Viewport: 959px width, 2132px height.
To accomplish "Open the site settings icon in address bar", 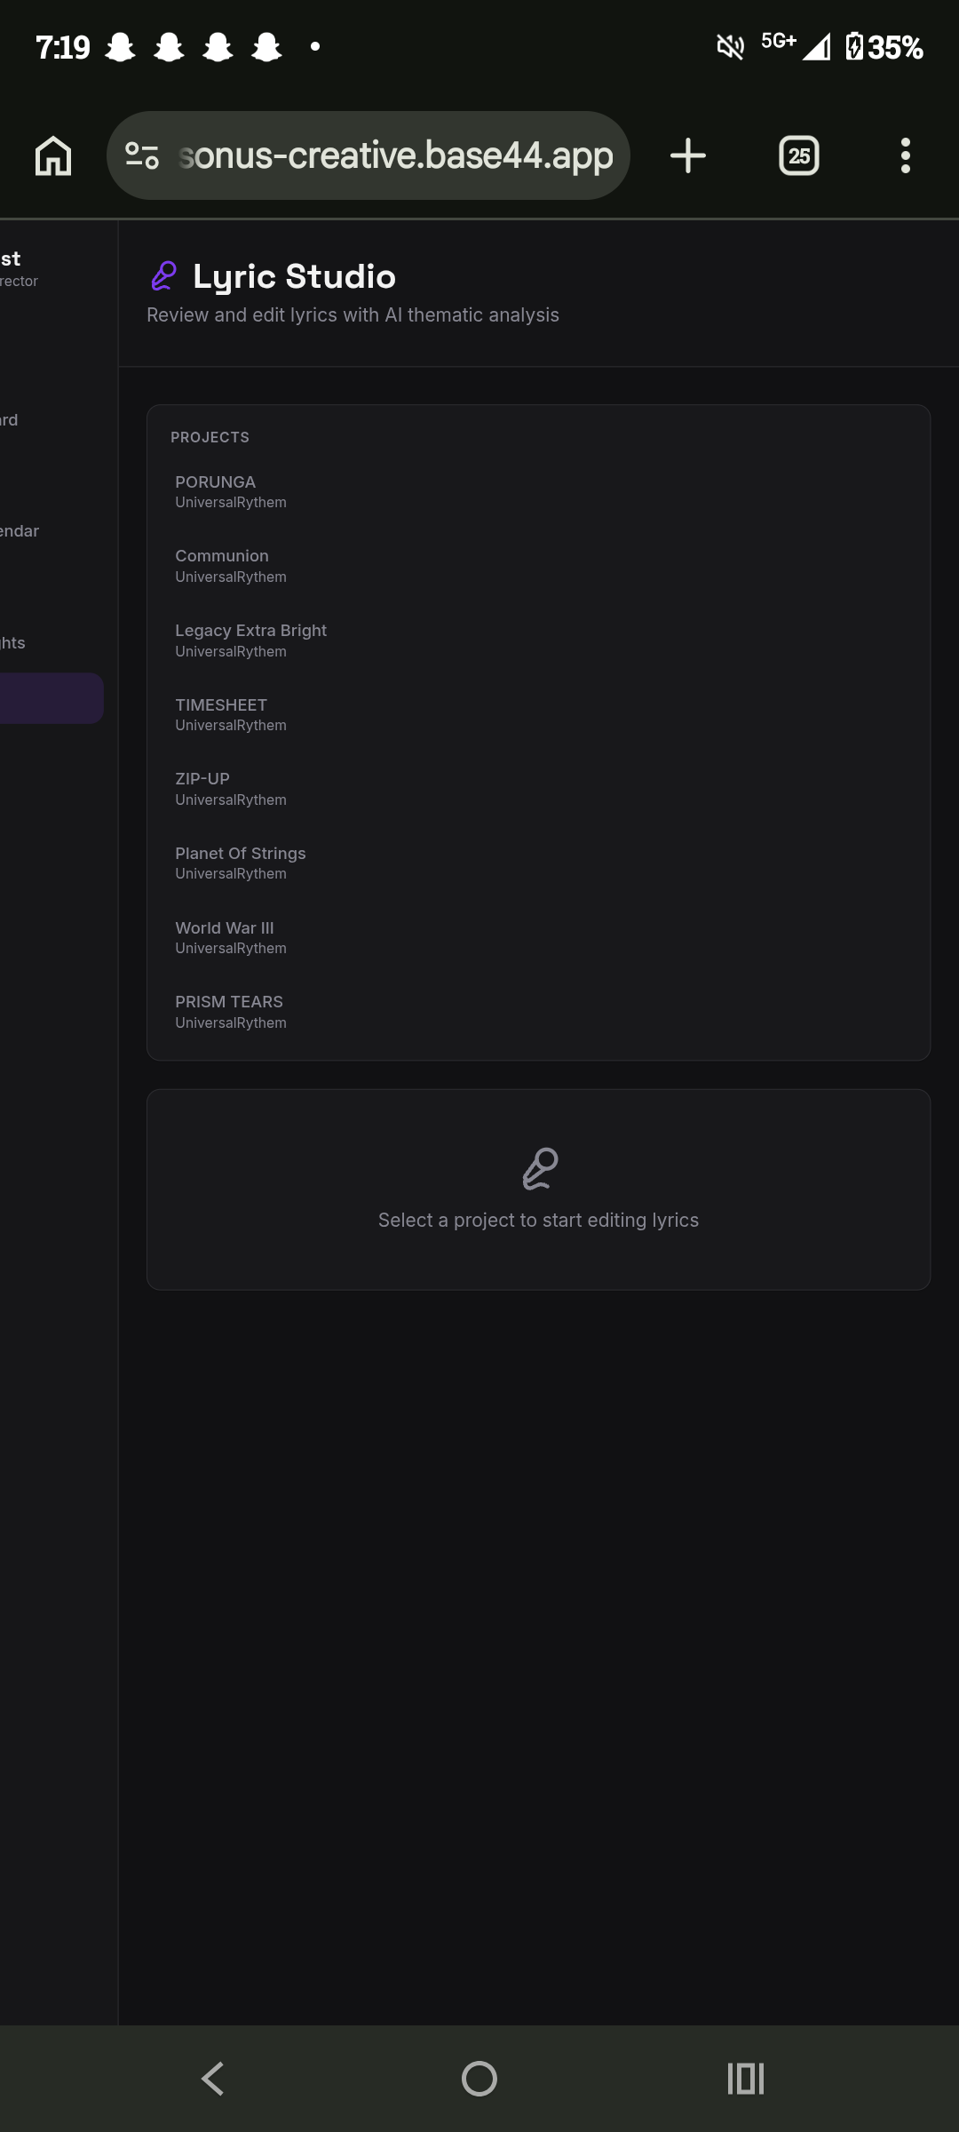I will [x=142, y=156].
